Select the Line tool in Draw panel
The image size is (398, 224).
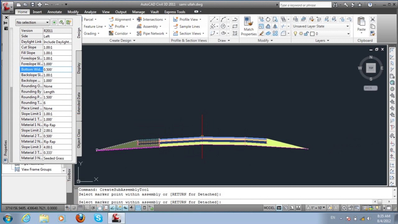212,19
